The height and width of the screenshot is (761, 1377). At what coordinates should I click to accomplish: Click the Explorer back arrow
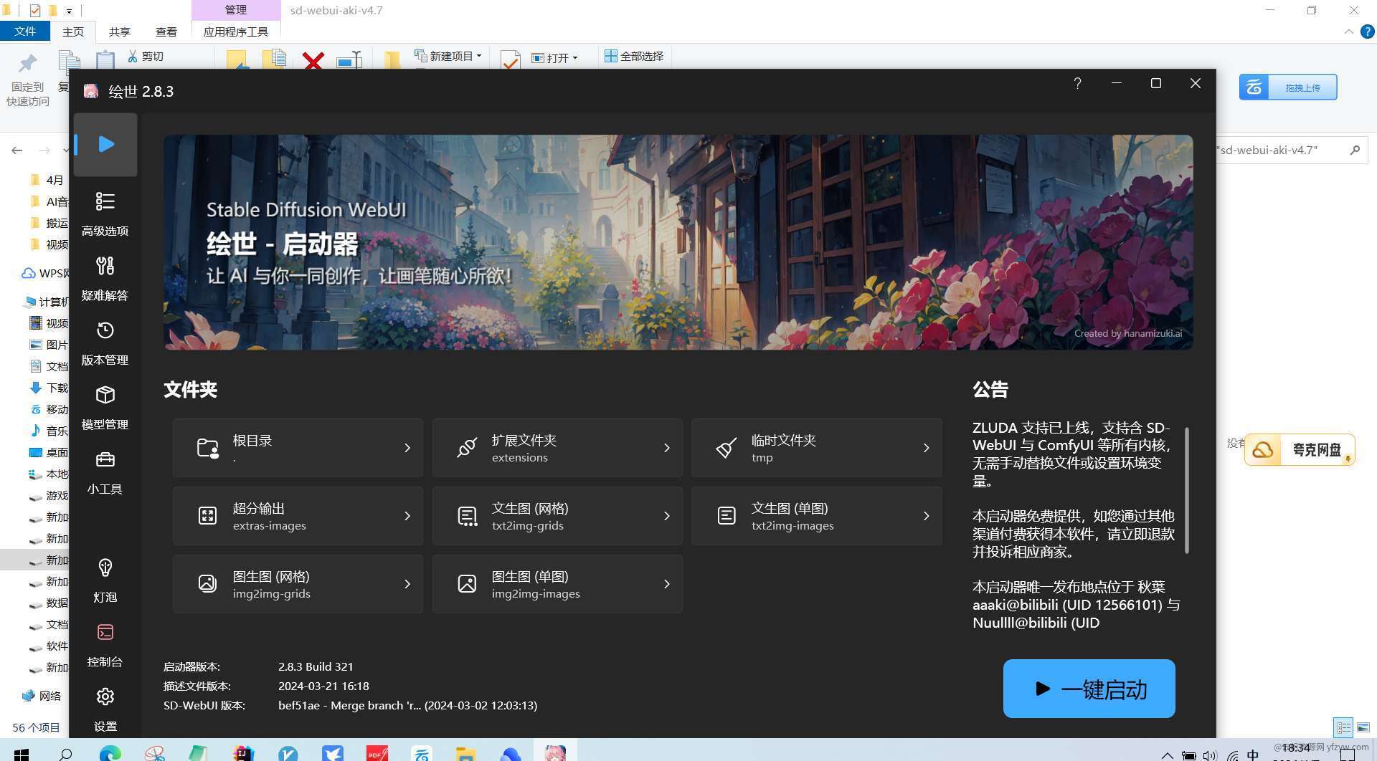click(x=17, y=150)
